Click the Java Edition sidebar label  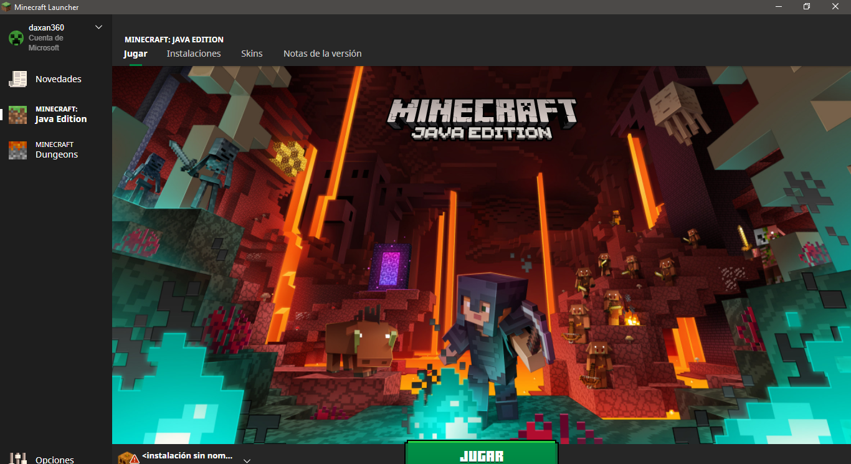(x=61, y=119)
